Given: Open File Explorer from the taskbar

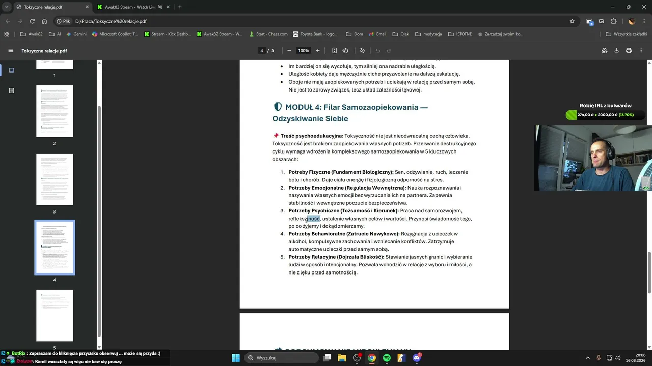Looking at the screenshot, I should (x=342, y=358).
